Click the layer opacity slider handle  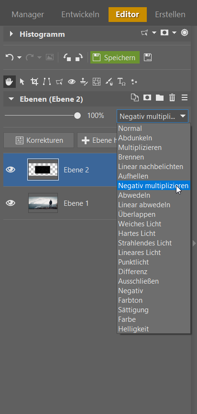click(x=77, y=116)
